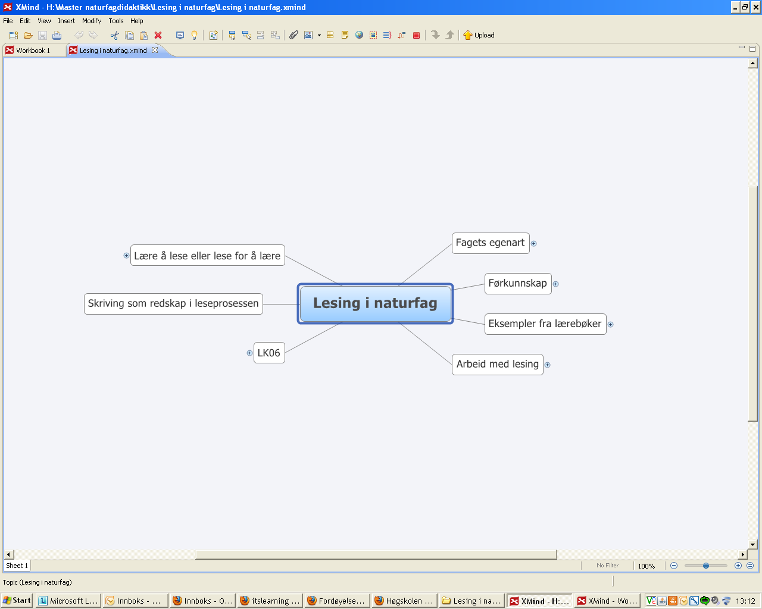Drill down into the topic

435,35
